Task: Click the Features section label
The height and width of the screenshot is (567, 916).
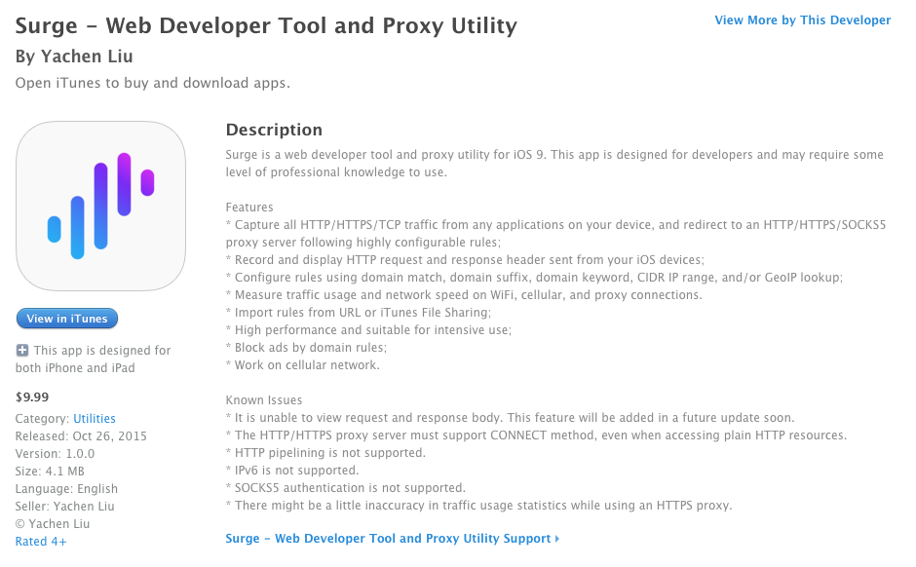Action: (x=249, y=208)
